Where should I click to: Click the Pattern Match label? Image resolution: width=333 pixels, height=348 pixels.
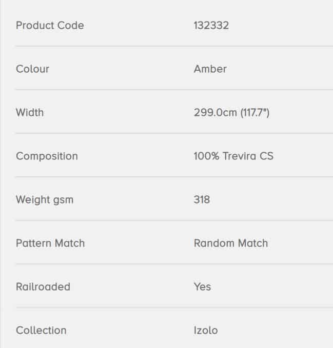point(50,243)
